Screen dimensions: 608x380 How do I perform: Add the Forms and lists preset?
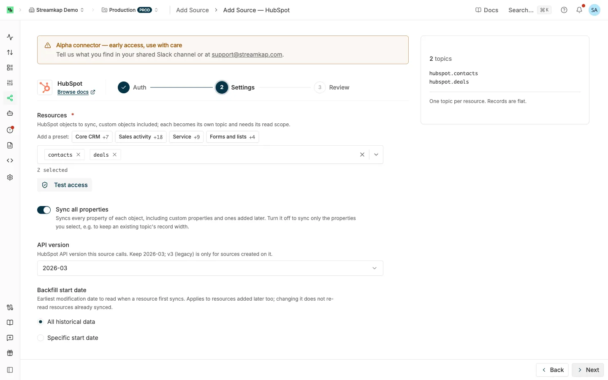(232, 137)
